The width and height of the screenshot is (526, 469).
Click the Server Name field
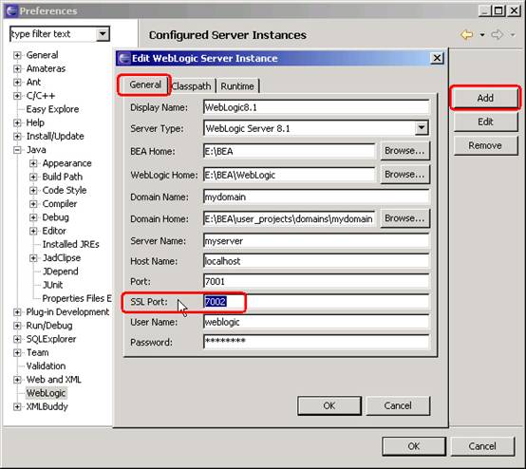(316, 240)
